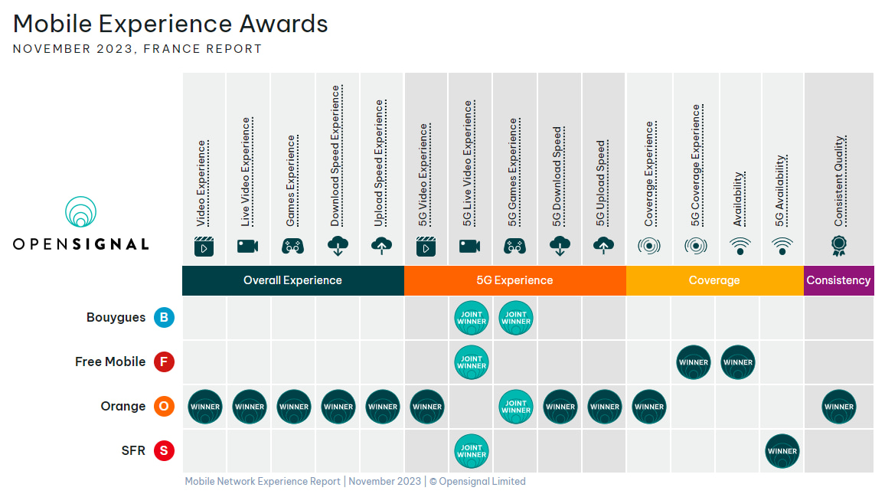Click SFR's 5G Availability winner badge
The image size is (885, 494).
[x=782, y=451]
